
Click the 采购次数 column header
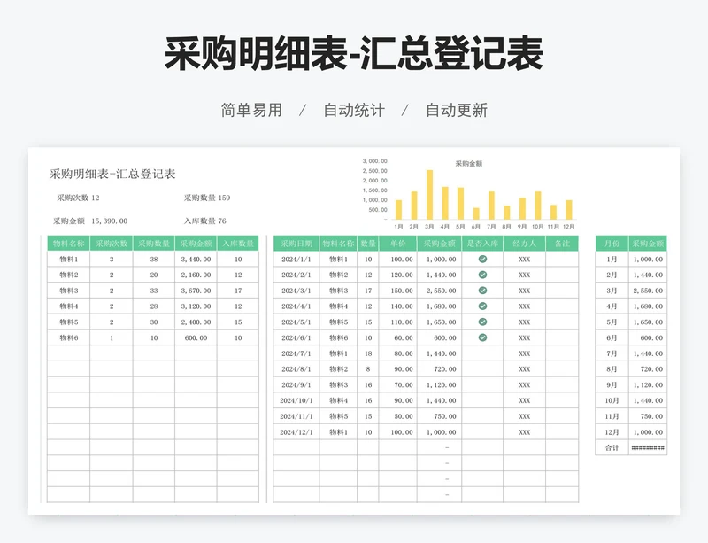click(x=112, y=244)
